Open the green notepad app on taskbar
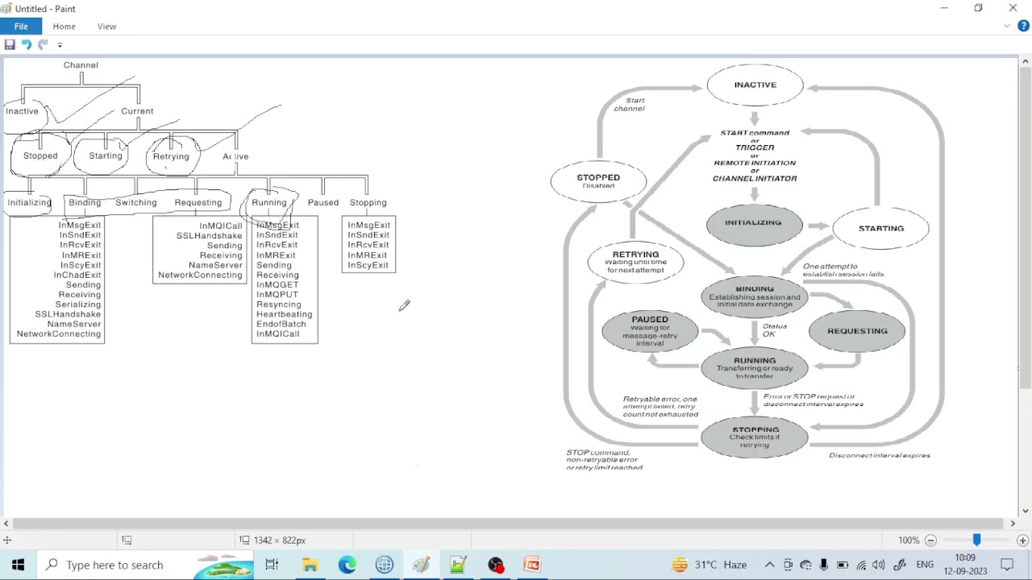This screenshot has height=580, width=1032. [459, 565]
